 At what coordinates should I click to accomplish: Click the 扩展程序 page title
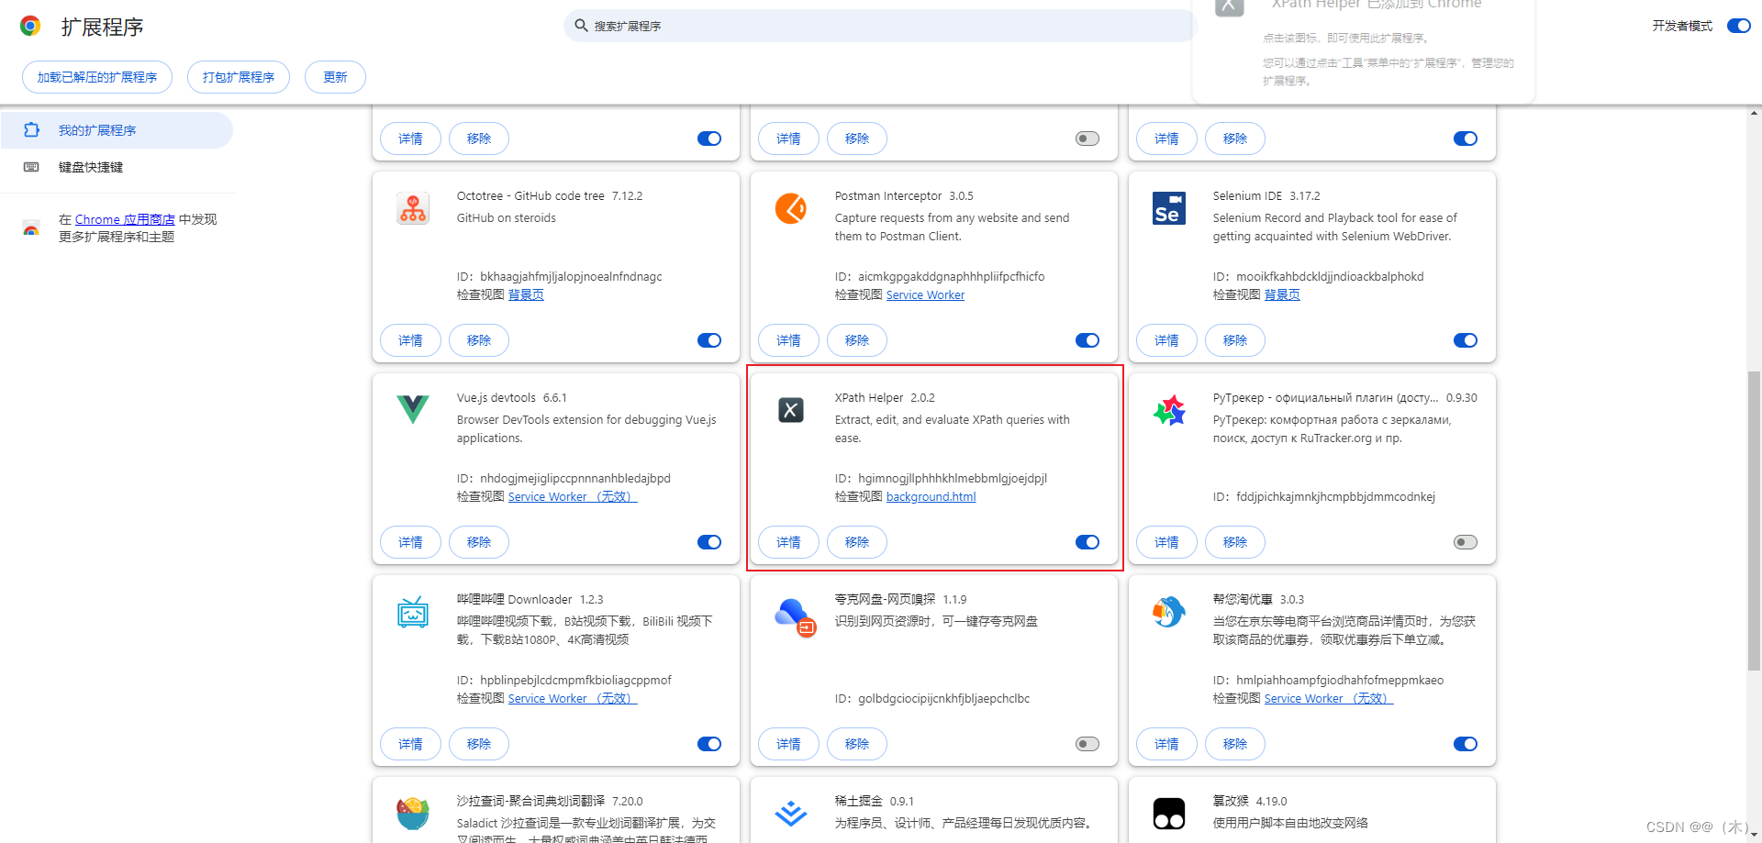(x=103, y=27)
